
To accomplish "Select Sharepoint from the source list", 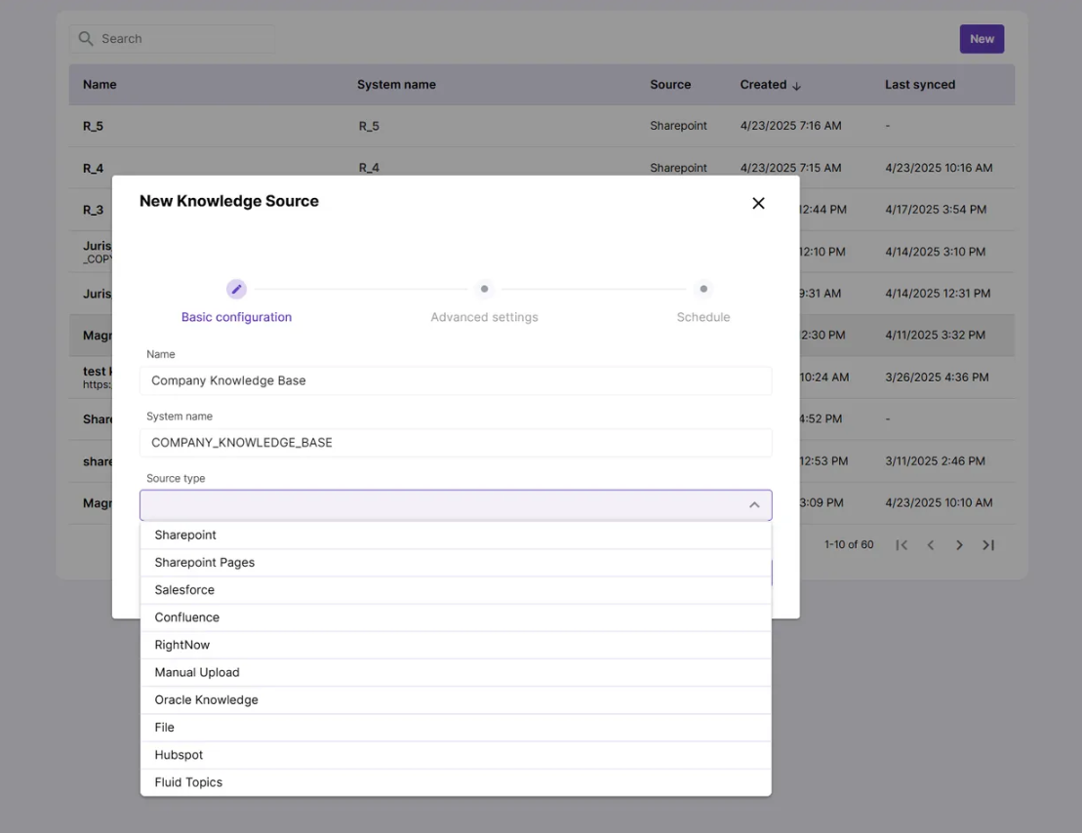I will pos(185,535).
